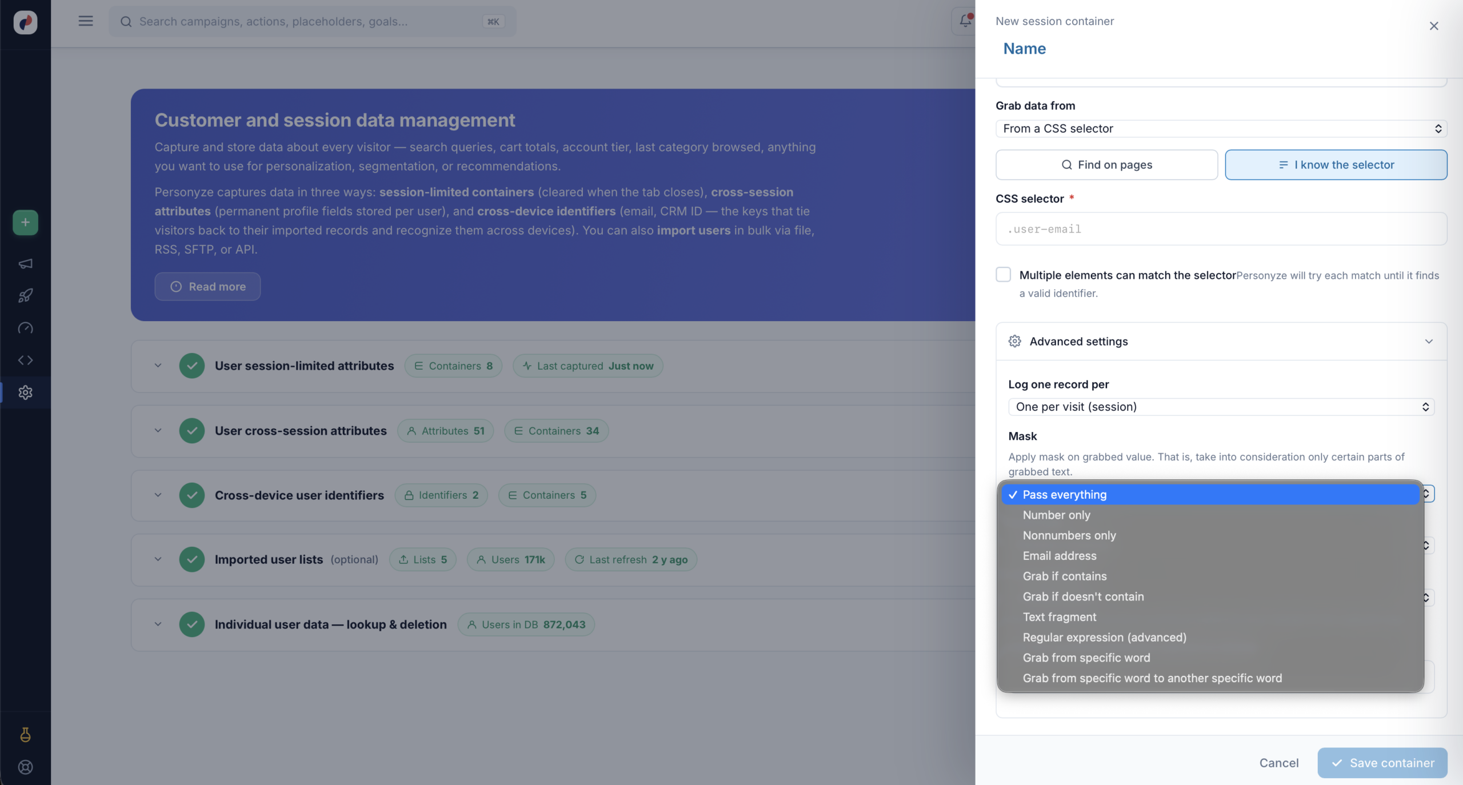Expand Individual user data lookup row
This screenshot has width=1463, height=785.
point(158,624)
